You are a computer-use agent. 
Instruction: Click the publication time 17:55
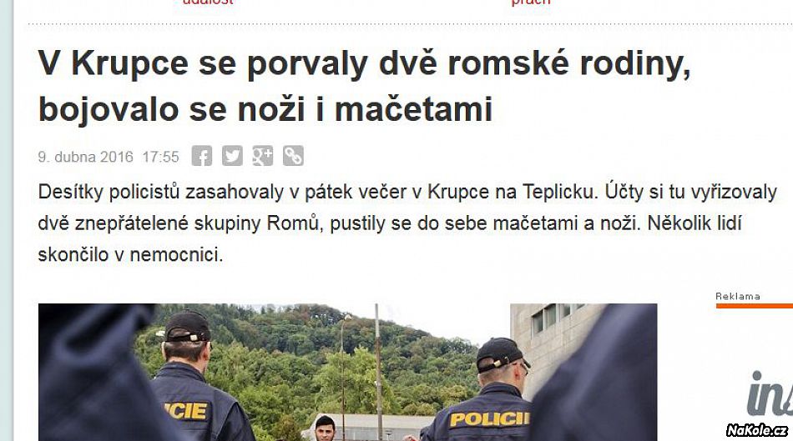click(161, 157)
